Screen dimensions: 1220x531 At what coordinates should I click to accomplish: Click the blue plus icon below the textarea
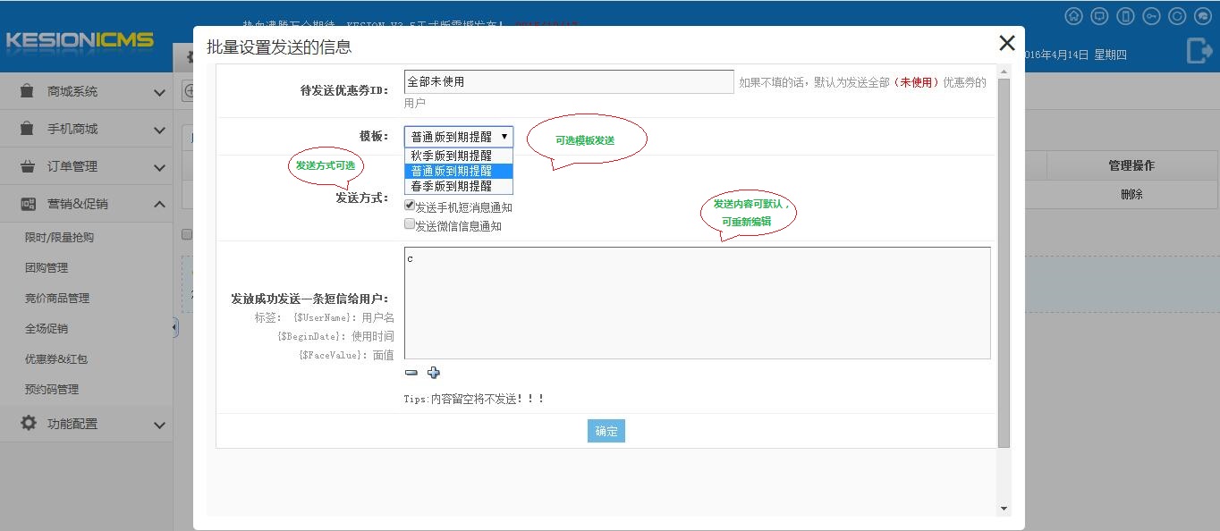pyautogui.click(x=434, y=373)
